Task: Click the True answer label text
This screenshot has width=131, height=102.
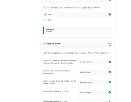Action: point(50,14)
